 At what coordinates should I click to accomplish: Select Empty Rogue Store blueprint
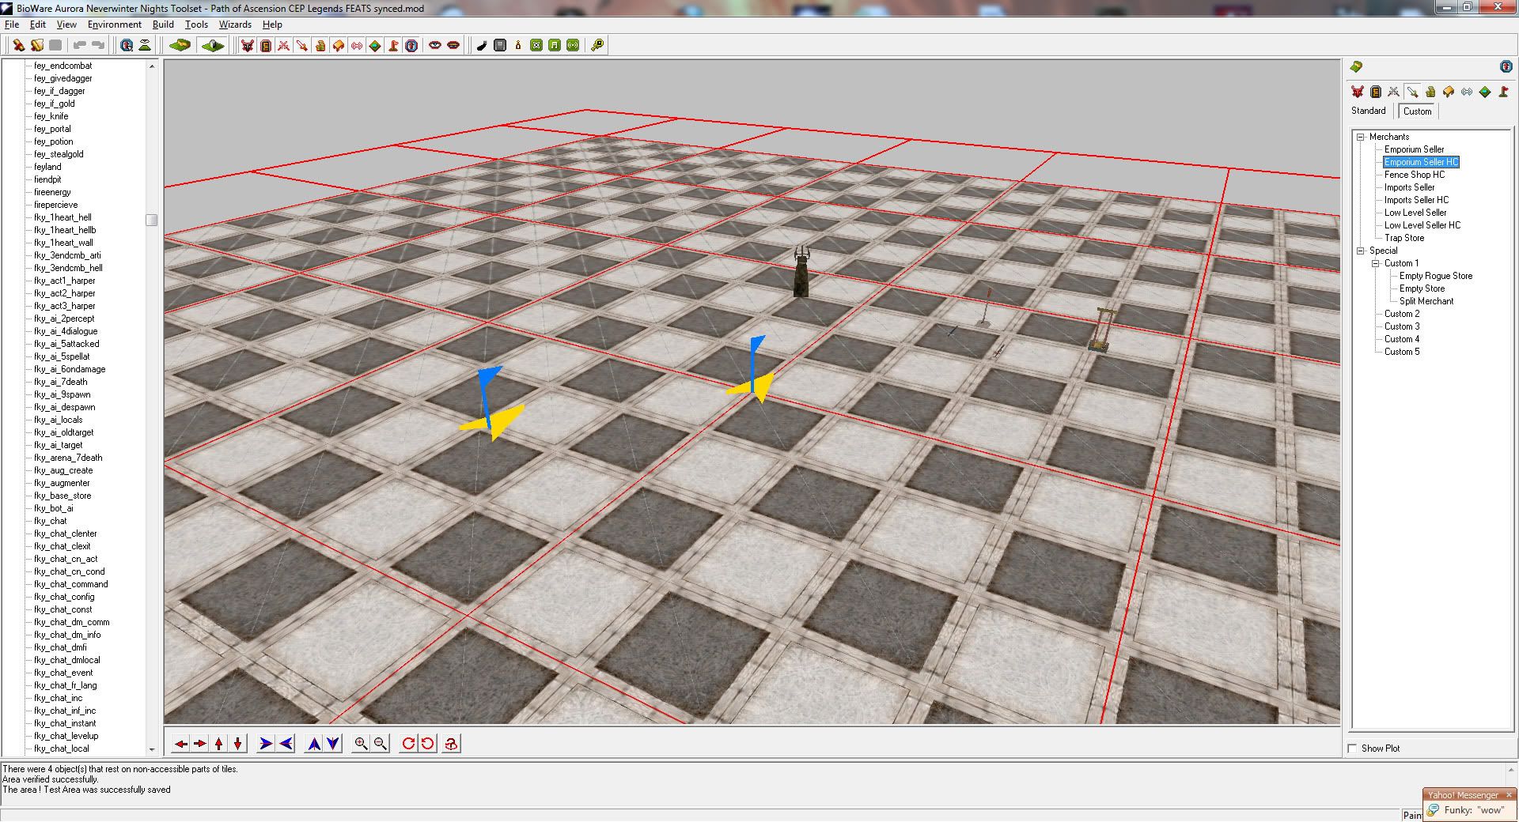1435,276
